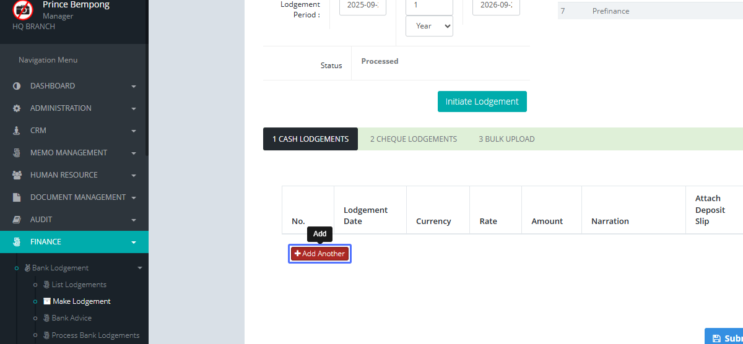Collapse the Bank Lodgement submenu
The image size is (743, 344).
click(x=140, y=268)
